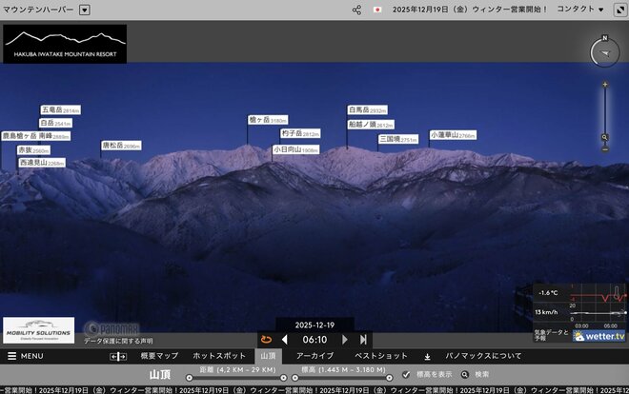Viewport: 629px width, 394px height.
Task: Select the 白馬岳 peak label
Action: pyautogui.click(x=368, y=109)
